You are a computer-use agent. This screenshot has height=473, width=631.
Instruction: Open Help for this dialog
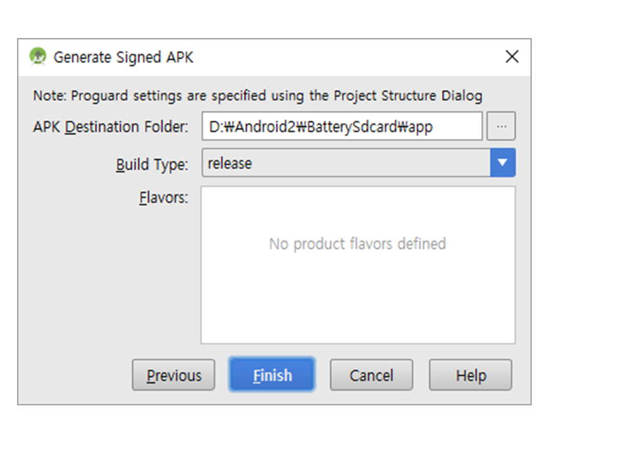click(x=471, y=375)
